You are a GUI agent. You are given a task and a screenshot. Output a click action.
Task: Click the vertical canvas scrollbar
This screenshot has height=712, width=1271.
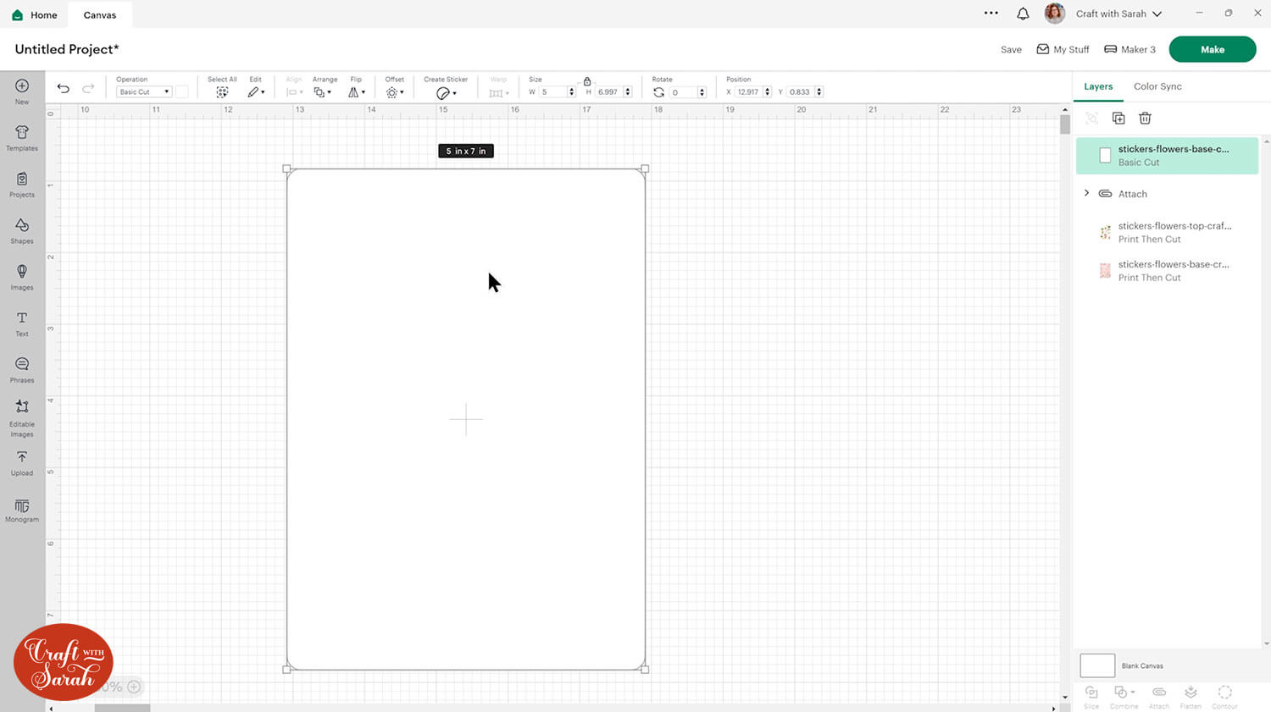tap(1065, 125)
